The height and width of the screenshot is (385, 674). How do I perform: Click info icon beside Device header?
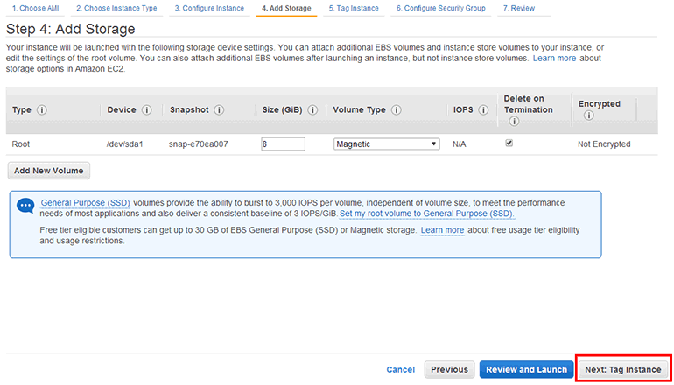(146, 110)
